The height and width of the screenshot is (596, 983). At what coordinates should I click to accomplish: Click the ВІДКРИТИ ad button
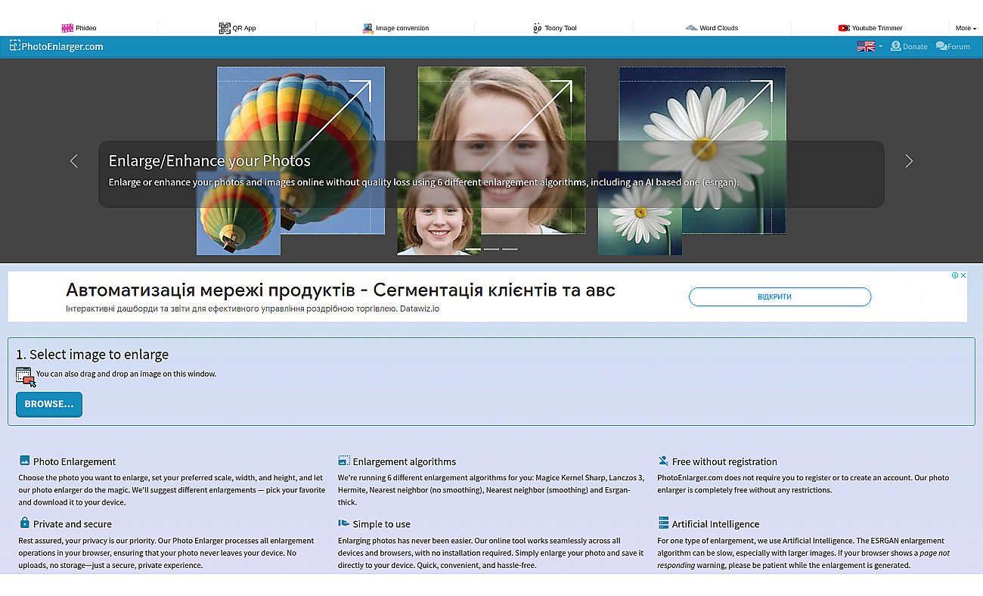[780, 296]
